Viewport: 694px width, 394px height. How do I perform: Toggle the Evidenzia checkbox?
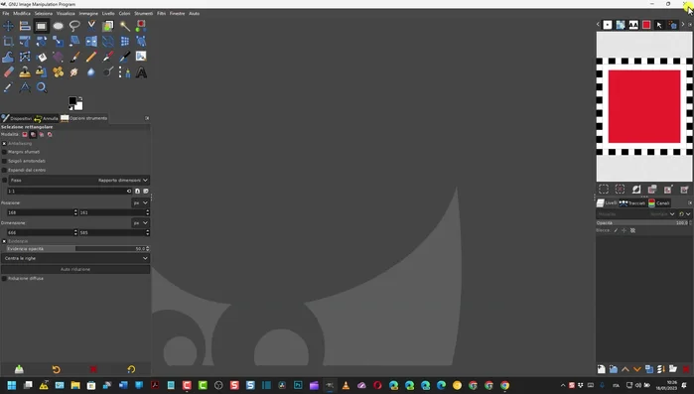point(4,241)
